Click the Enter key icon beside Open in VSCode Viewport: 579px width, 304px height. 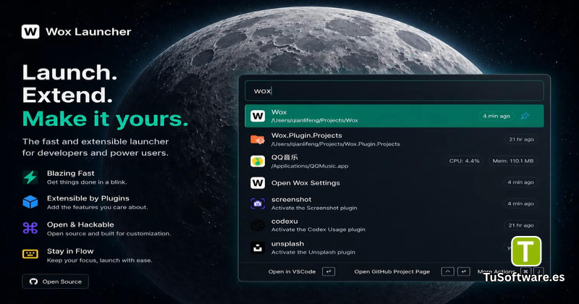pos(329,271)
